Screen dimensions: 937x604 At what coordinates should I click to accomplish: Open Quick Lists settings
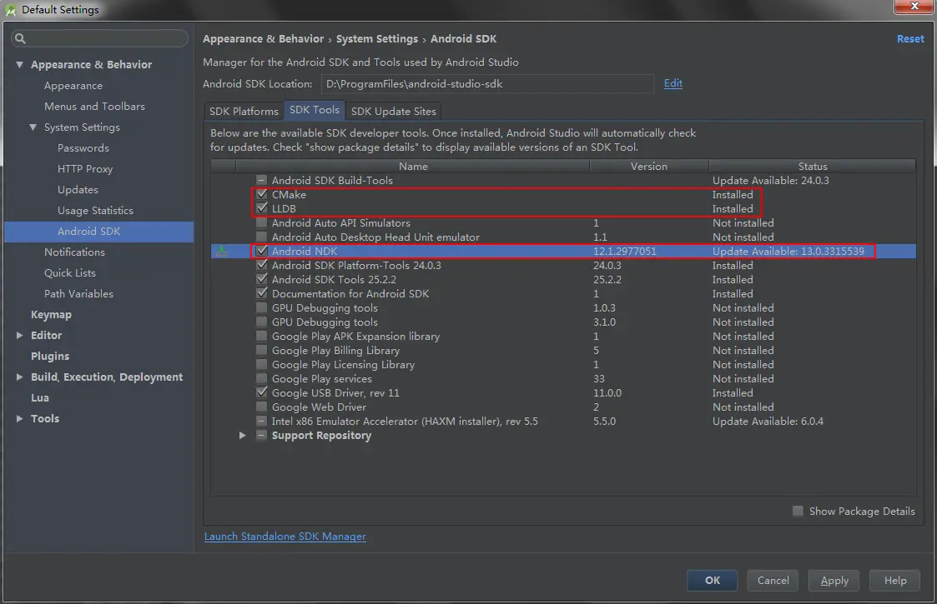point(69,273)
